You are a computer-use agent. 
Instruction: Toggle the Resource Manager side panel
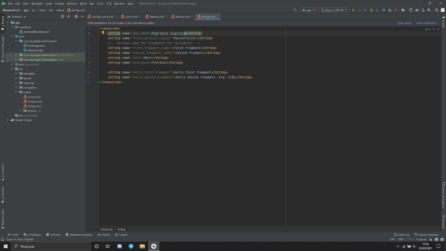point(3,49)
